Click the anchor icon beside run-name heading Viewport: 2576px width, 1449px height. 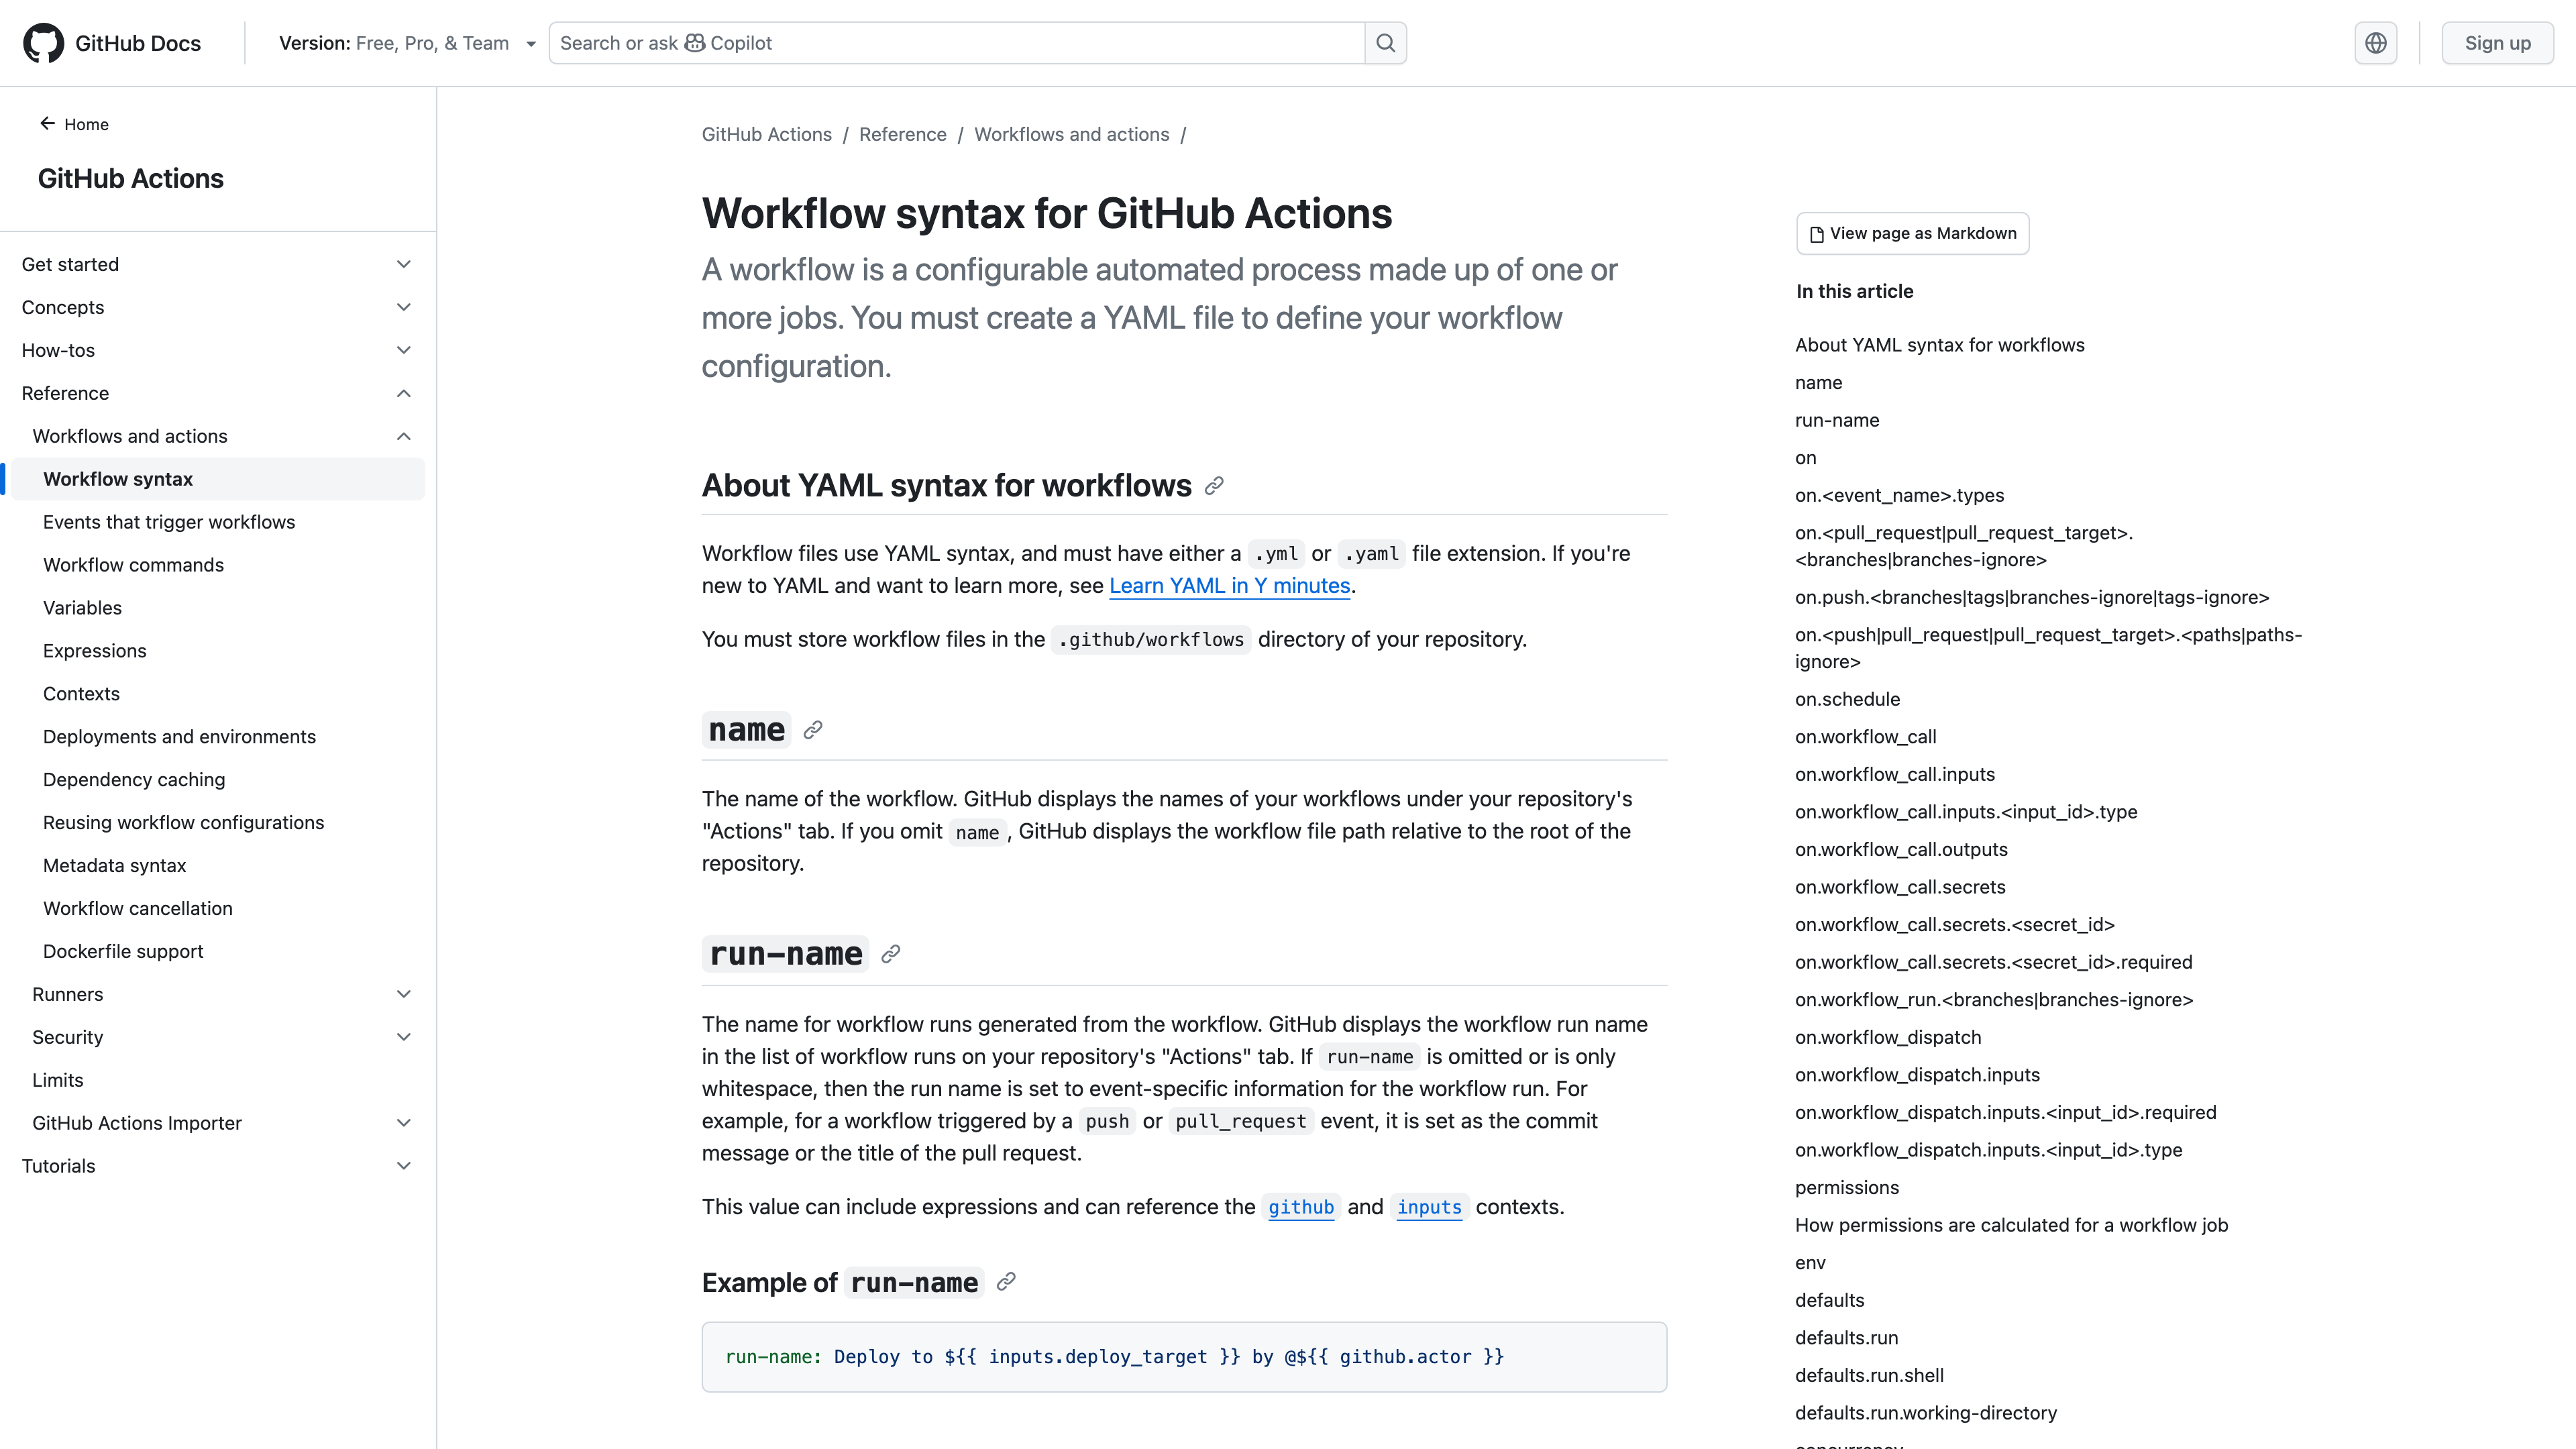pyautogui.click(x=890, y=954)
